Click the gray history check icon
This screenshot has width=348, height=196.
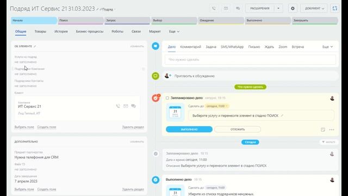pyautogui.click(x=156, y=154)
